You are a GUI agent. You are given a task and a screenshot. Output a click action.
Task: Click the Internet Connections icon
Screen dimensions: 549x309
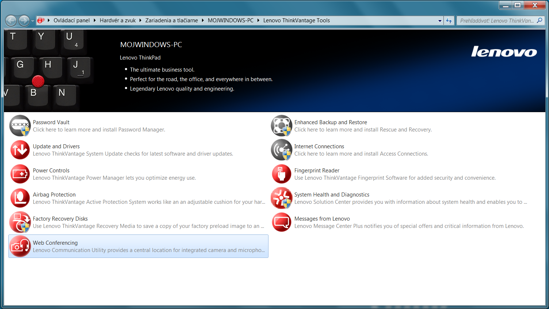click(281, 150)
